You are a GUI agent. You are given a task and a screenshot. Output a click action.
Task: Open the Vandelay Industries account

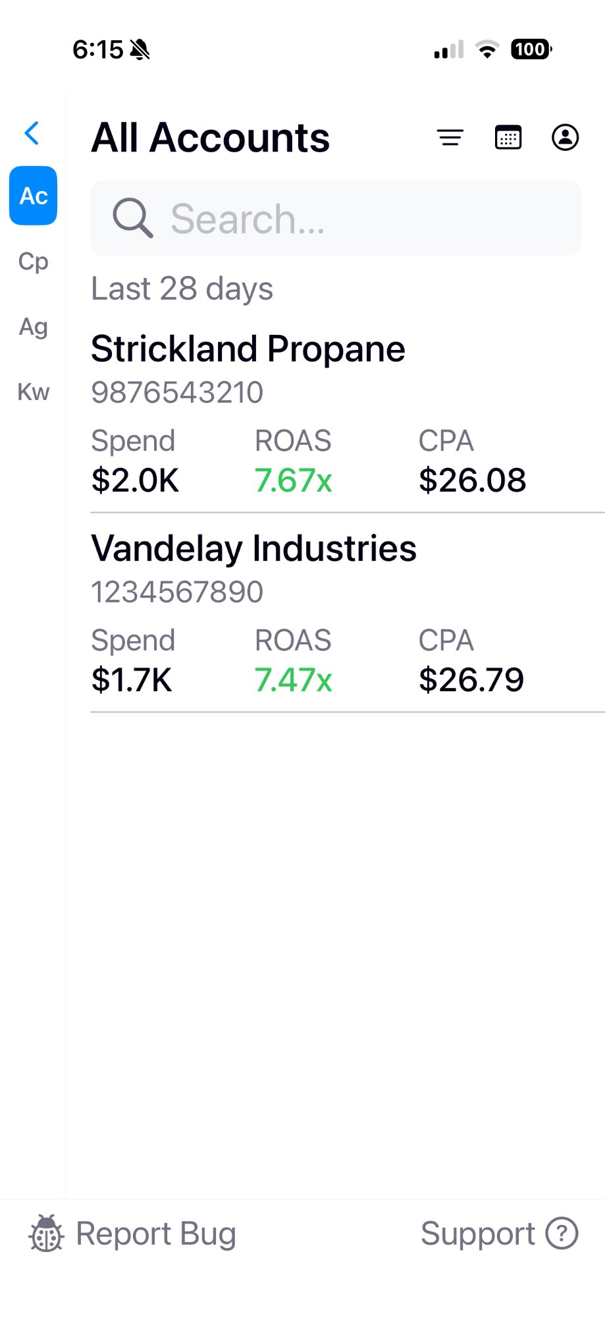(253, 549)
